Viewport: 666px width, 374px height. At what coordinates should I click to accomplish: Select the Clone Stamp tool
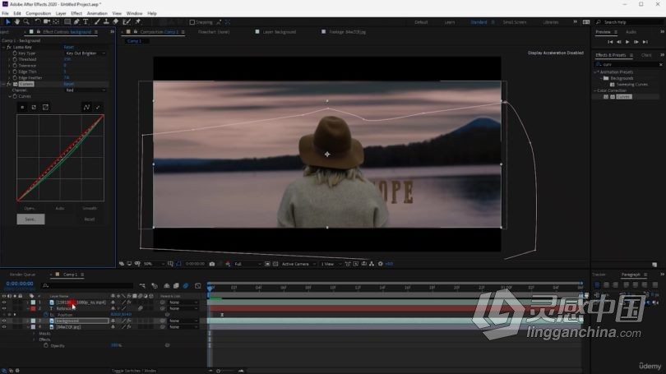click(x=106, y=21)
